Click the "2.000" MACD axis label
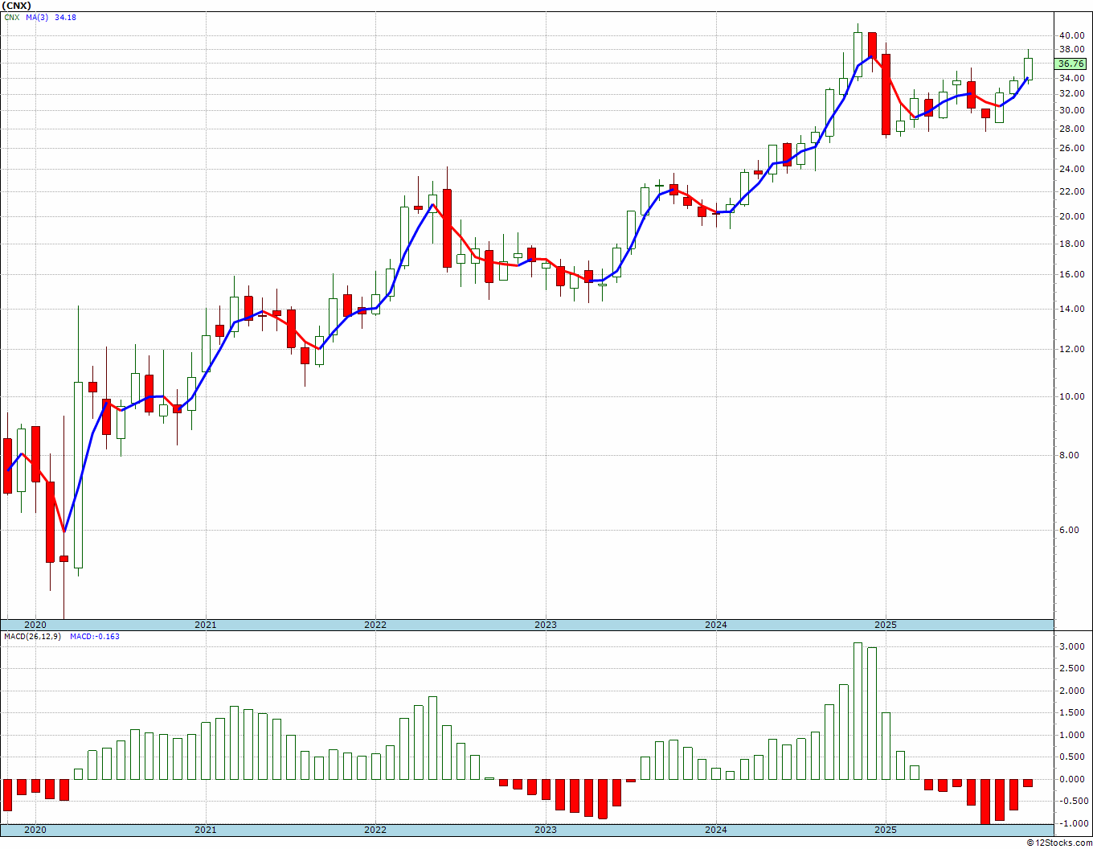The image size is (1093, 849). tap(1071, 691)
